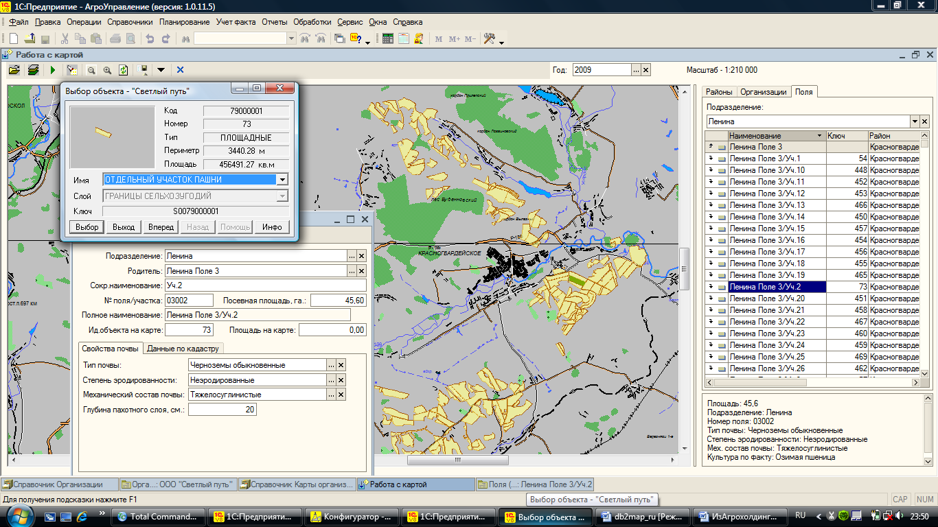
Task: Click the Undo arrow icon
Action: pyautogui.click(x=150, y=38)
